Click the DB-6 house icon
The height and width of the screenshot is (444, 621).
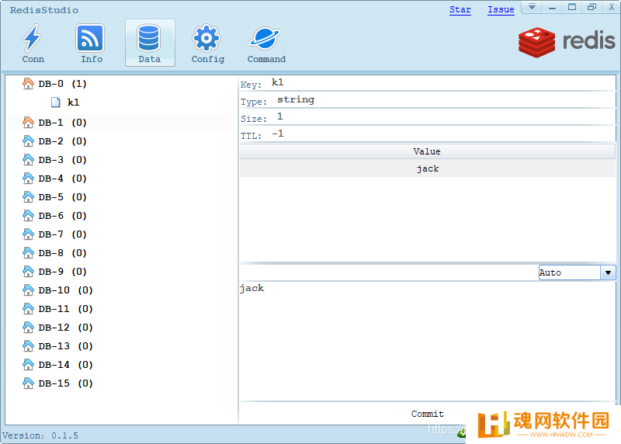pyautogui.click(x=28, y=216)
